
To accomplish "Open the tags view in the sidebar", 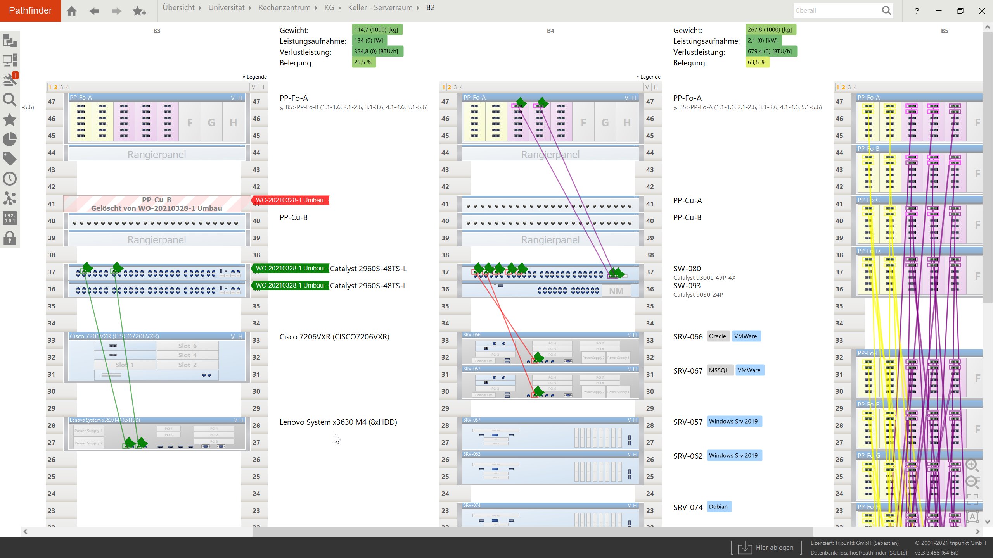I will [x=9, y=159].
